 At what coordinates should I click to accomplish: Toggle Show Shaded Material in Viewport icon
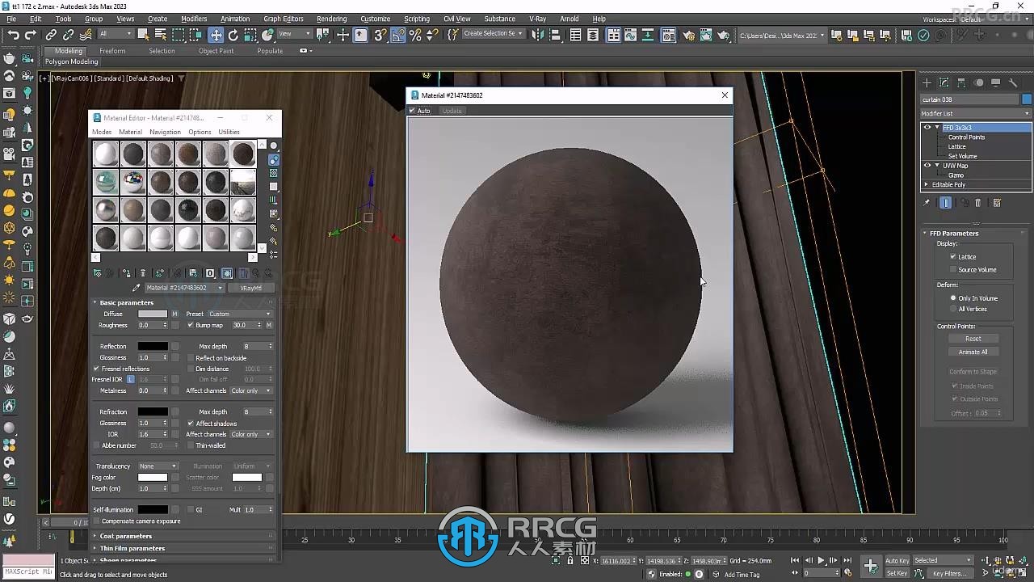coord(227,273)
